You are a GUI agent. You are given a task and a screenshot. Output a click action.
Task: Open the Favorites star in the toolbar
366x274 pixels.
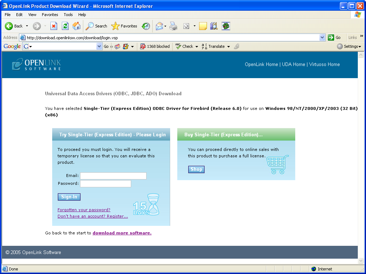click(x=124, y=26)
